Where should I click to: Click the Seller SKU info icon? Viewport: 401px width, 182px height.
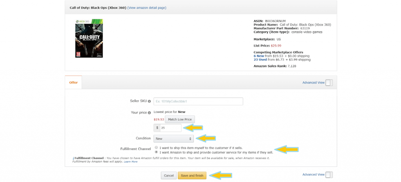tap(149, 101)
